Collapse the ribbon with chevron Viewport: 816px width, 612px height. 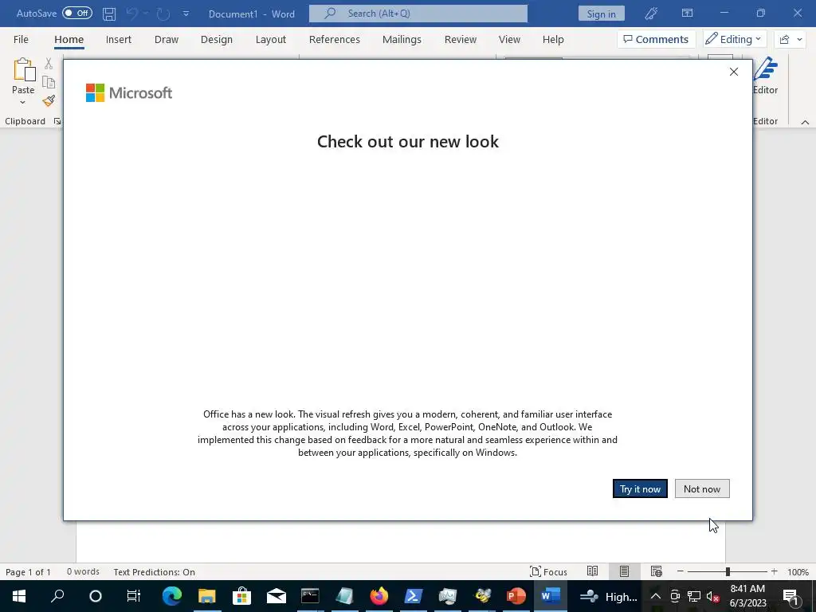pyautogui.click(x=805, y=122)
